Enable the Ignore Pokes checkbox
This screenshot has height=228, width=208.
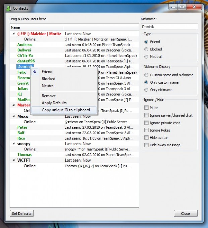coord(146,130)
